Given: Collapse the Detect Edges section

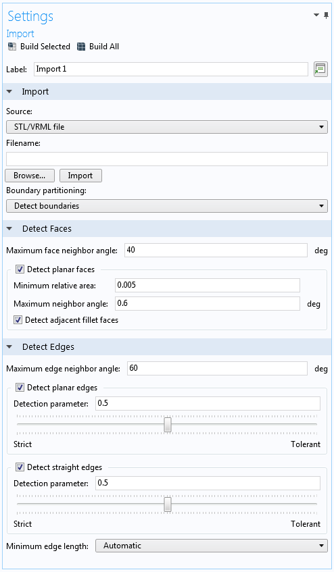Looking at the screenshot, I should point(9,347).
